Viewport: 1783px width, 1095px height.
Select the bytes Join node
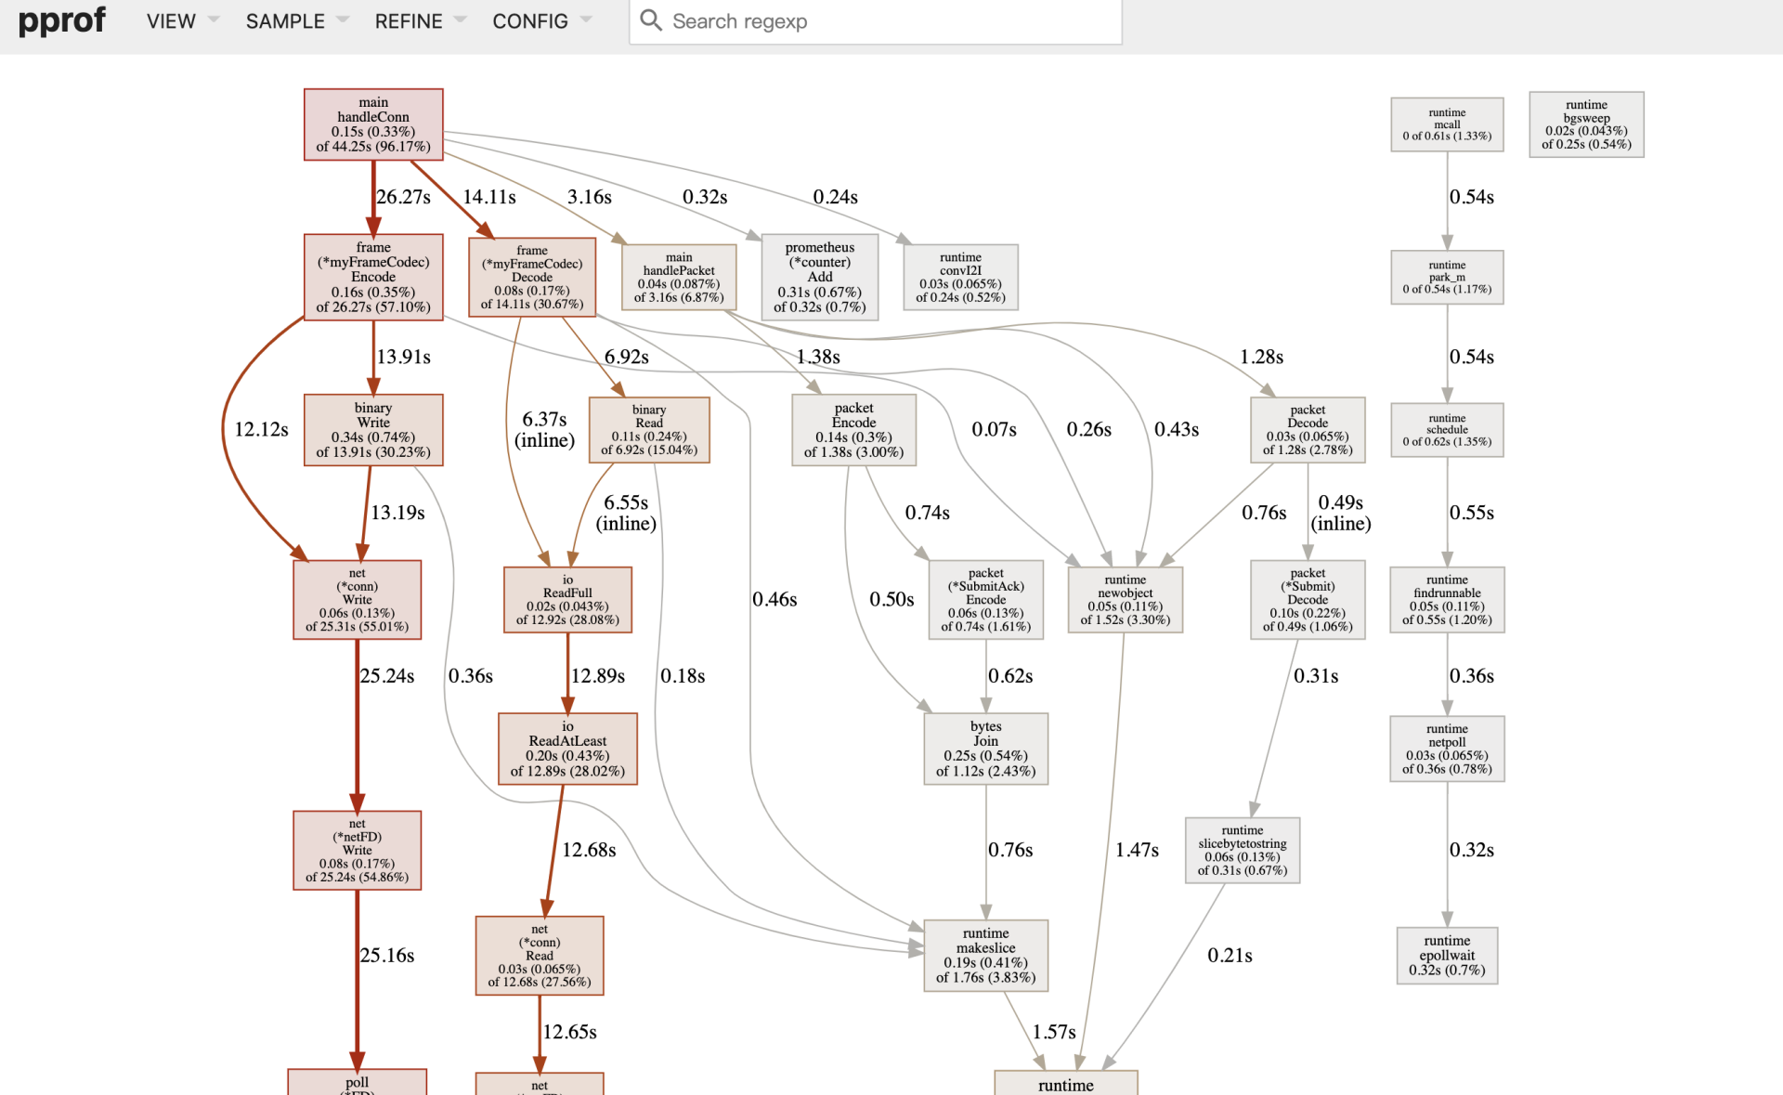(x=985, y=749)
